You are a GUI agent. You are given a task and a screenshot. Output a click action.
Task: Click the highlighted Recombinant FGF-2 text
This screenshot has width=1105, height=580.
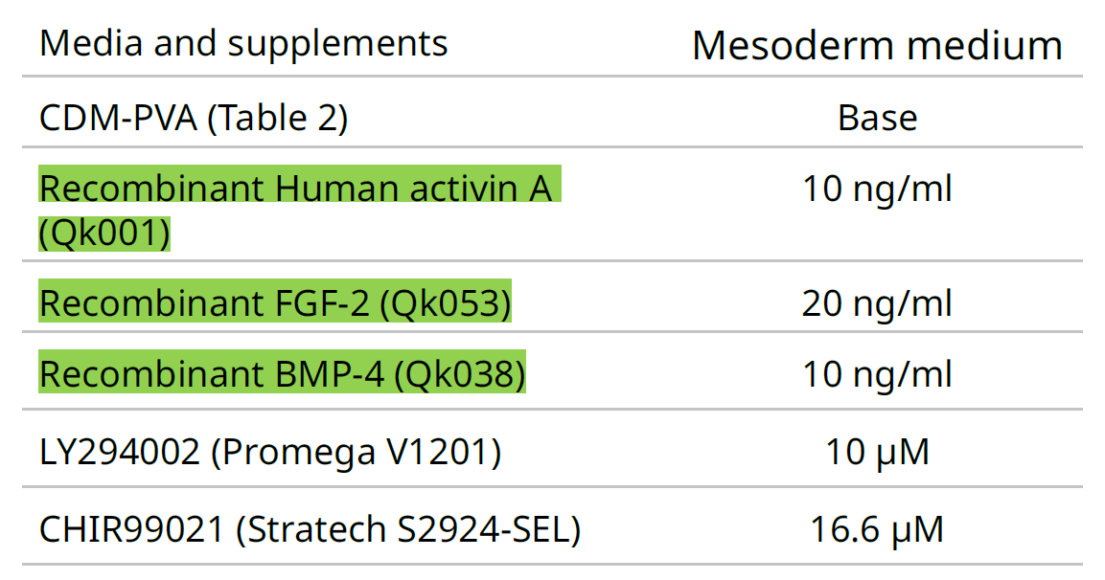205,303
